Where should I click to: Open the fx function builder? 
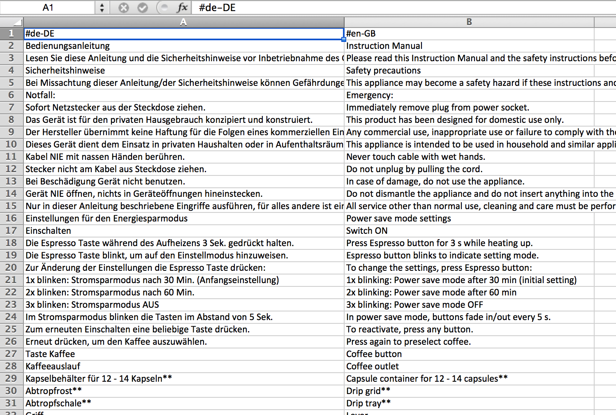[182, 7]
